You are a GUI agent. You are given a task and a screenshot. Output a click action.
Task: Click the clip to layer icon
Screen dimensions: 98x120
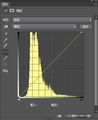click(x=59, y=116)
